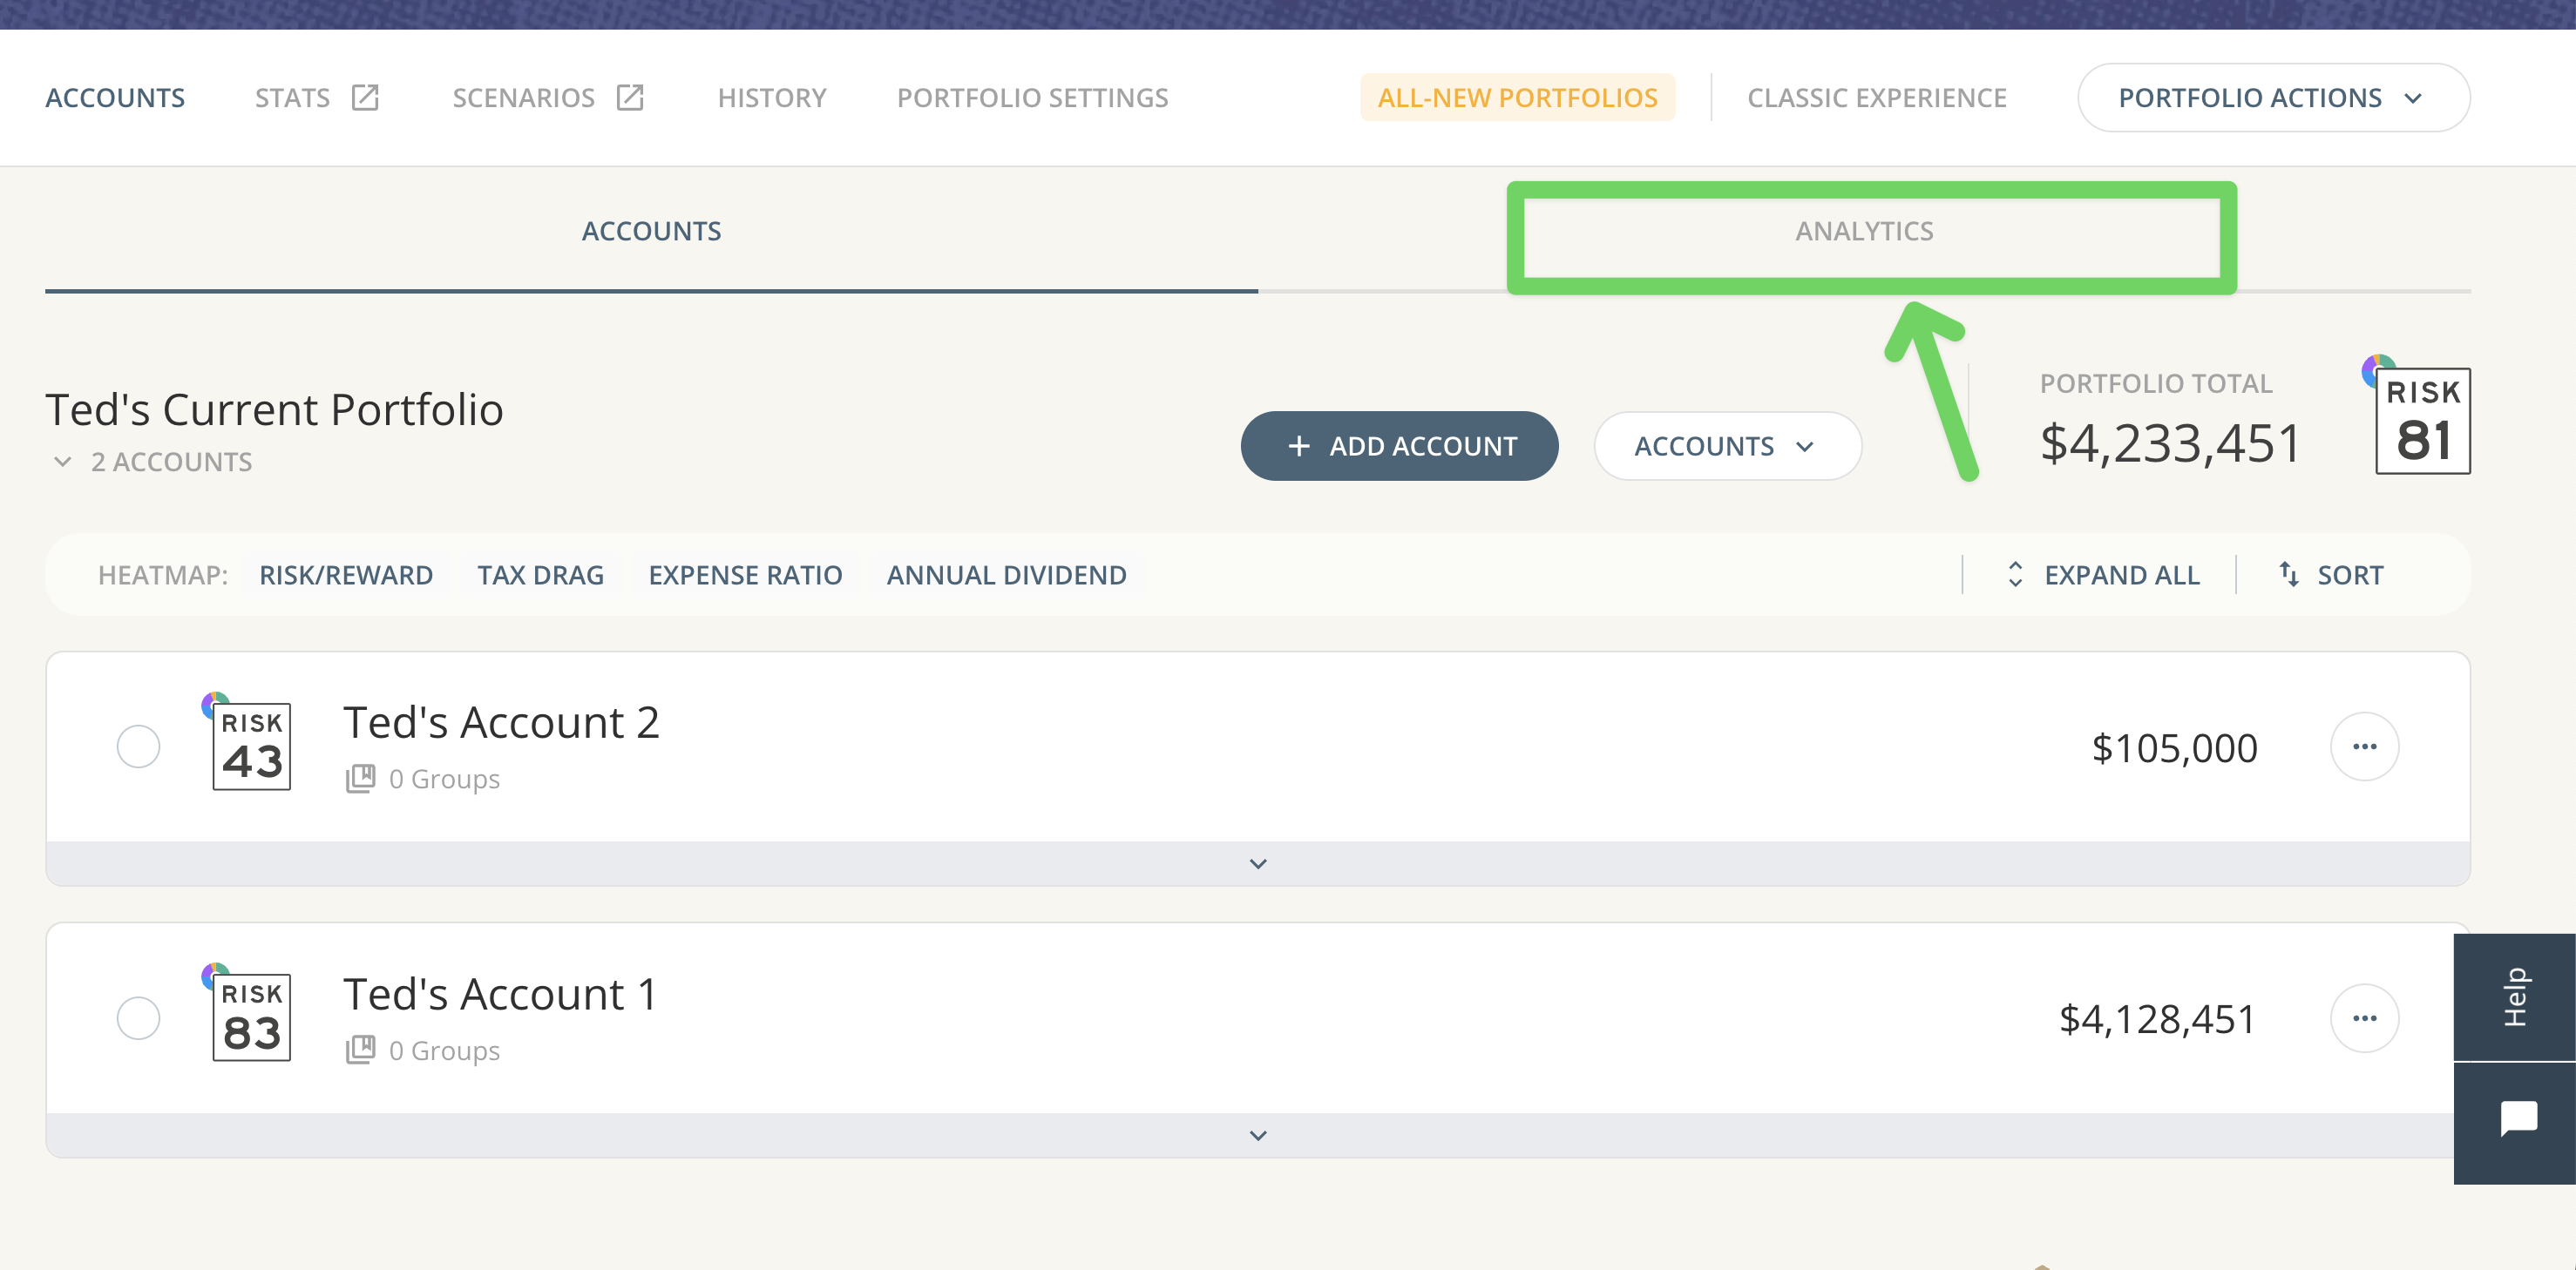The height and width of the screenshot is (1270, 2576).
Task: Open the ellipsis menu for Ted's Account 1
Action: [x=2364, y=1017]
